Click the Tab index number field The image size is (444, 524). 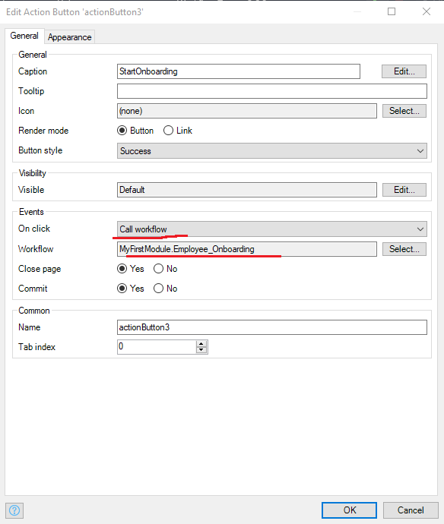point(157,347)
